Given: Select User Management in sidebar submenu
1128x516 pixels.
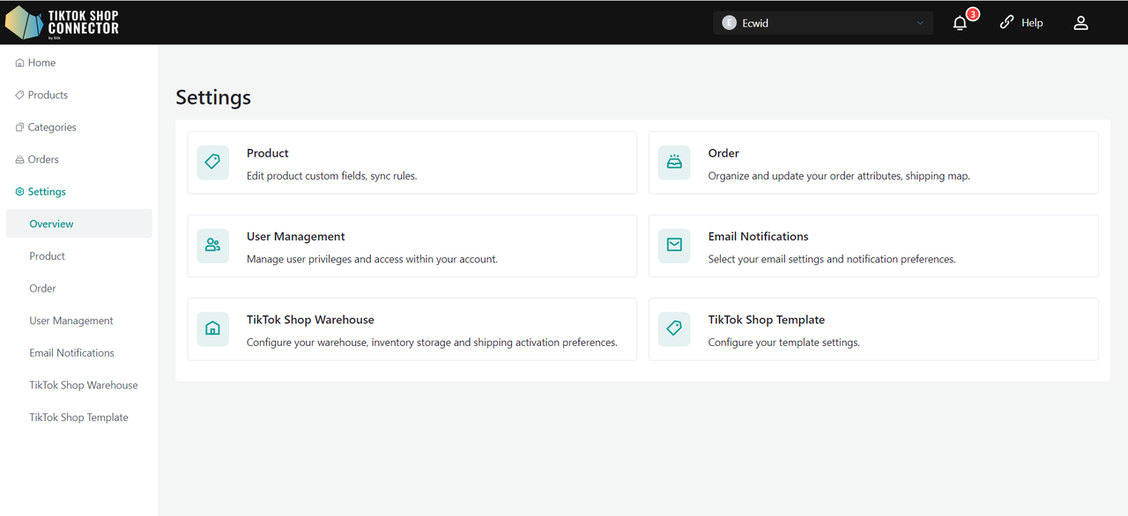Looking at the screenshot, I should pos(71,321).
